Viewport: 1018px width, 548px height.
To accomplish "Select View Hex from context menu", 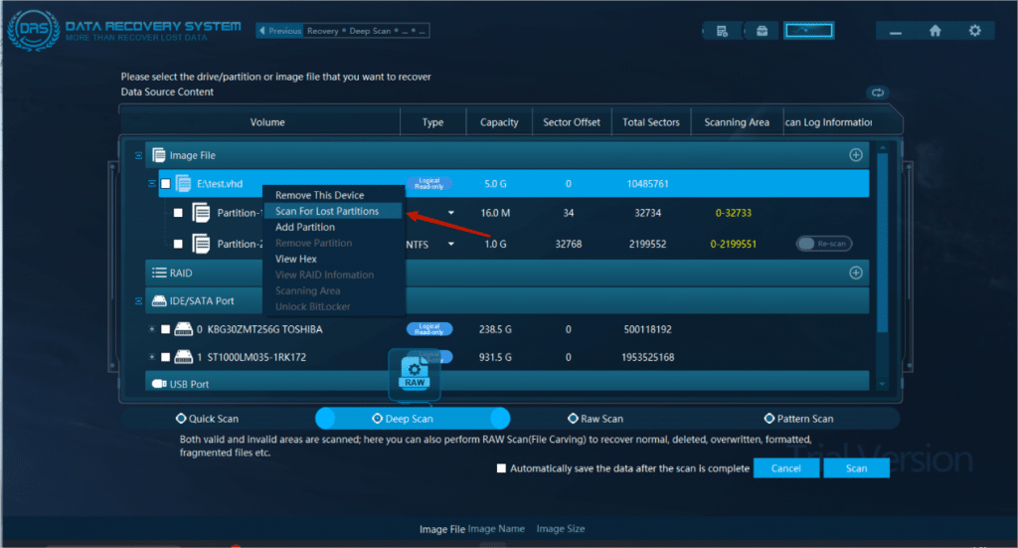I will [295, 259].
